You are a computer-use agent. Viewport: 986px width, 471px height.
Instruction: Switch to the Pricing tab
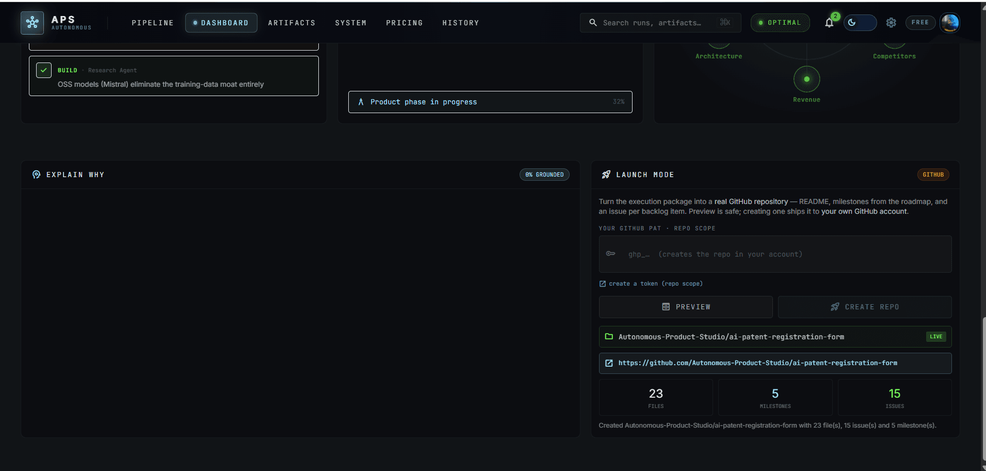405,23
